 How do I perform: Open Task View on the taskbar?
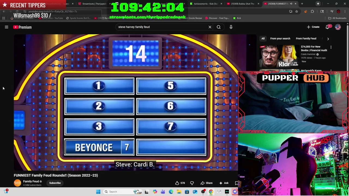point(146,192)
